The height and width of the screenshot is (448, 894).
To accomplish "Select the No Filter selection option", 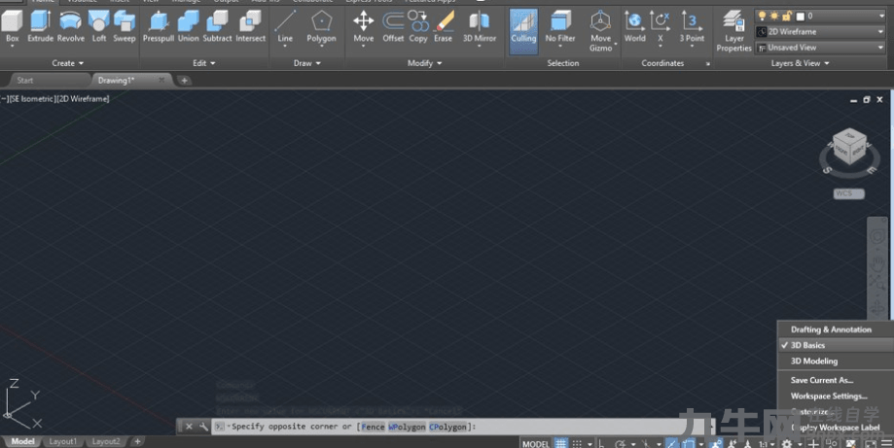I will (x=560, y=28).
